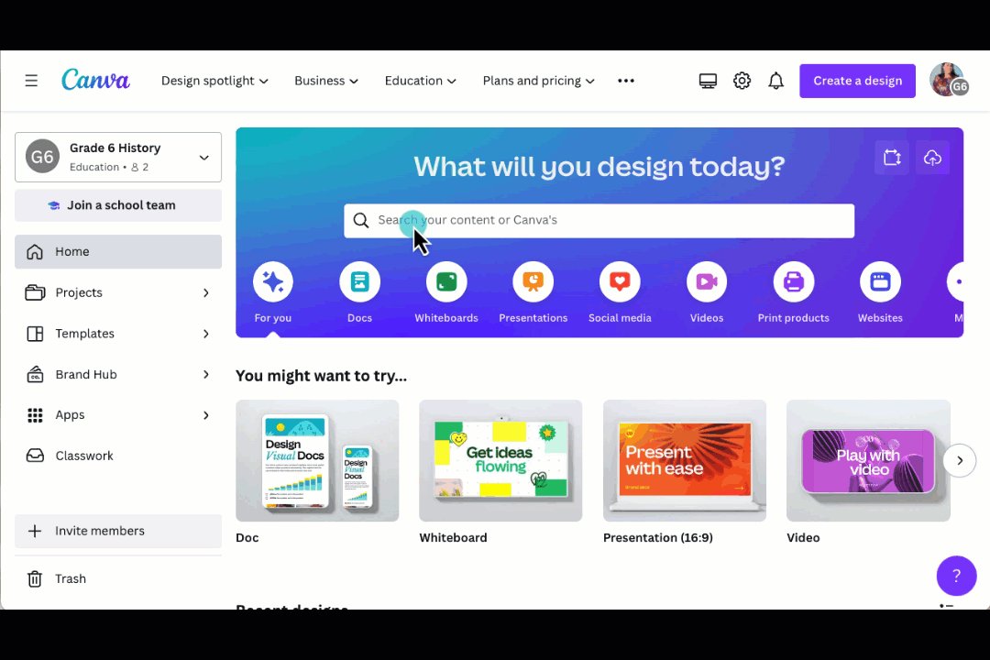990x660 pixels.
Task: Click the three-dot more menu
Action: 626,81
